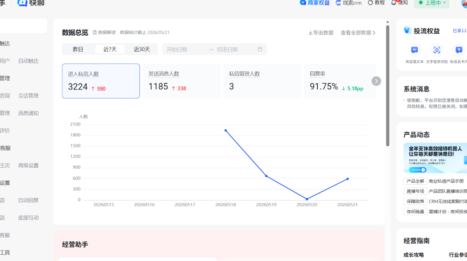Click 已享 benefits link in 投流权益

pos(460,31)
